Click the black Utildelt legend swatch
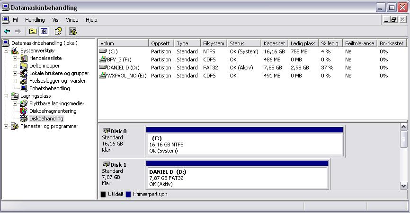The image size is (410, 213). click(x=103, y=194)
